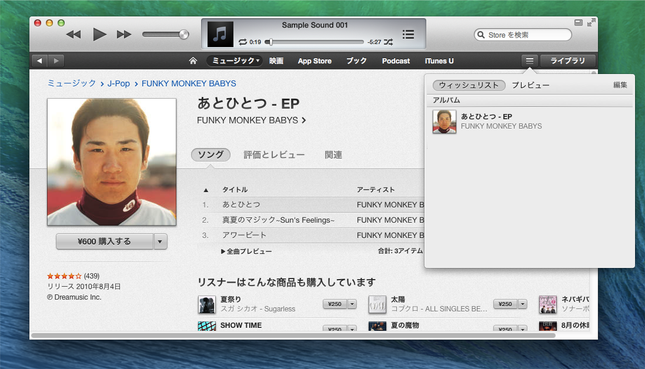
Task: Switch to the 評価とレビュー tab
Action: click(274, 155)
